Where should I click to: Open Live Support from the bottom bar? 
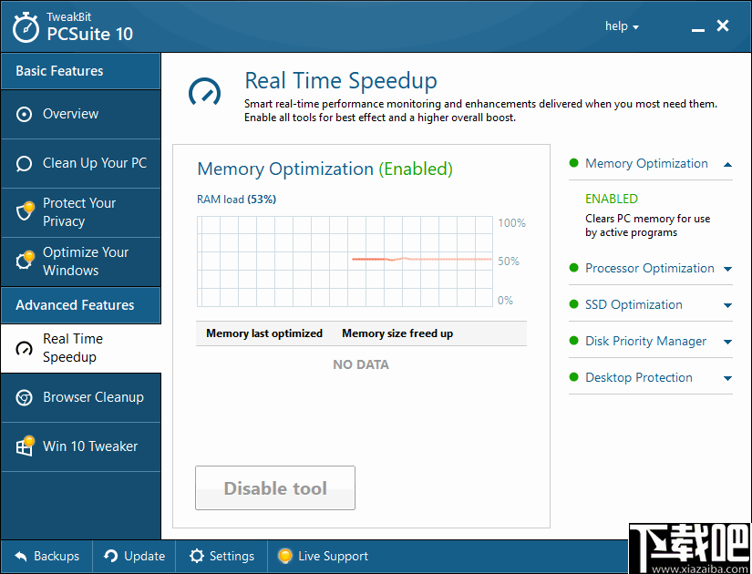click(x=323, y=556)
